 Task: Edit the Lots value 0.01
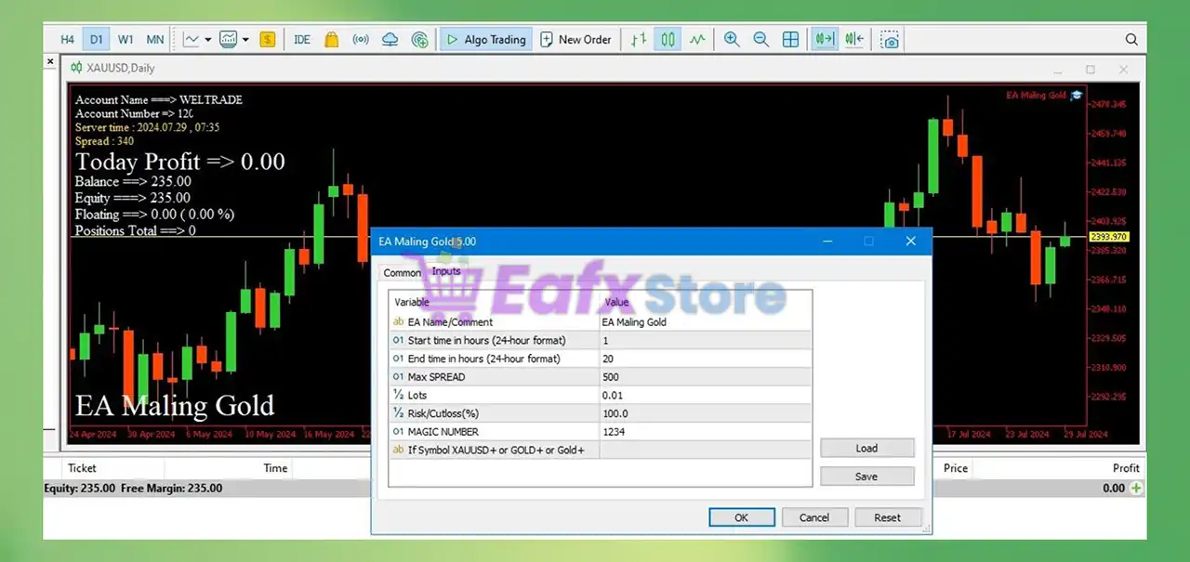pos(705,396)
